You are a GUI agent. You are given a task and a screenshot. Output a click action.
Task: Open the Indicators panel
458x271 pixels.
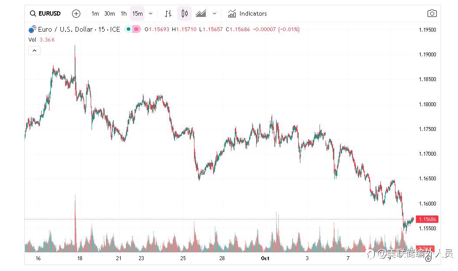click(247, 13)
